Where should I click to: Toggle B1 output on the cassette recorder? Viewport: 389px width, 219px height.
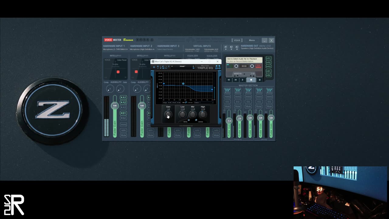tap(269, 71)
